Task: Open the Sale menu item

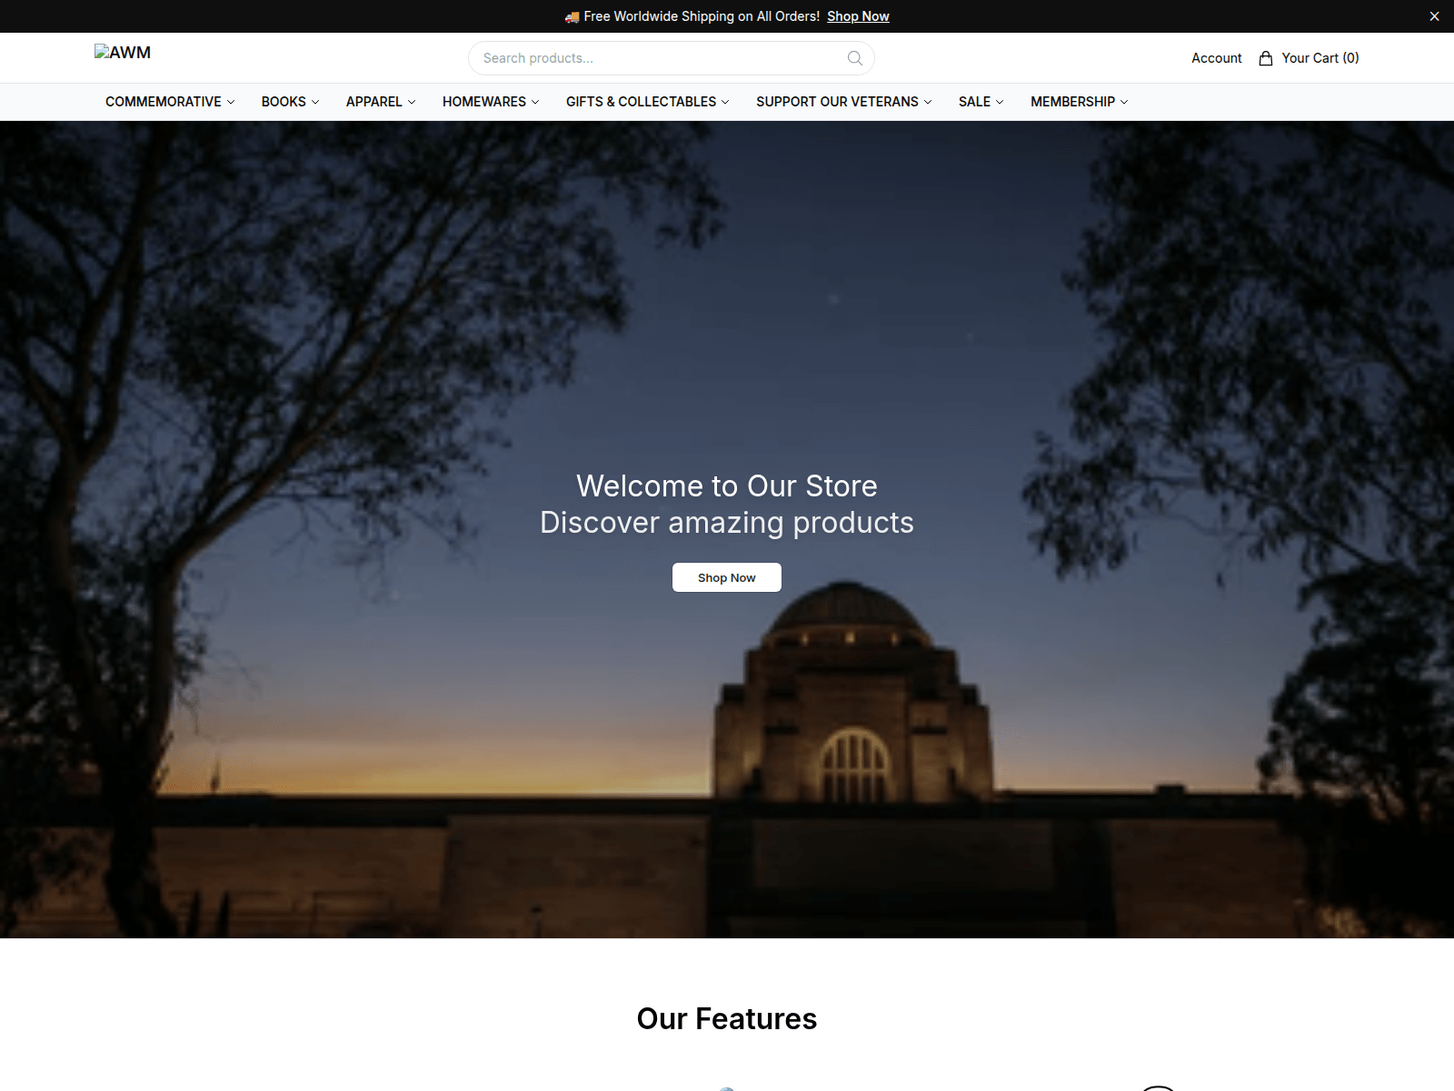Action: pyautogui.click(x=981, y=102)
